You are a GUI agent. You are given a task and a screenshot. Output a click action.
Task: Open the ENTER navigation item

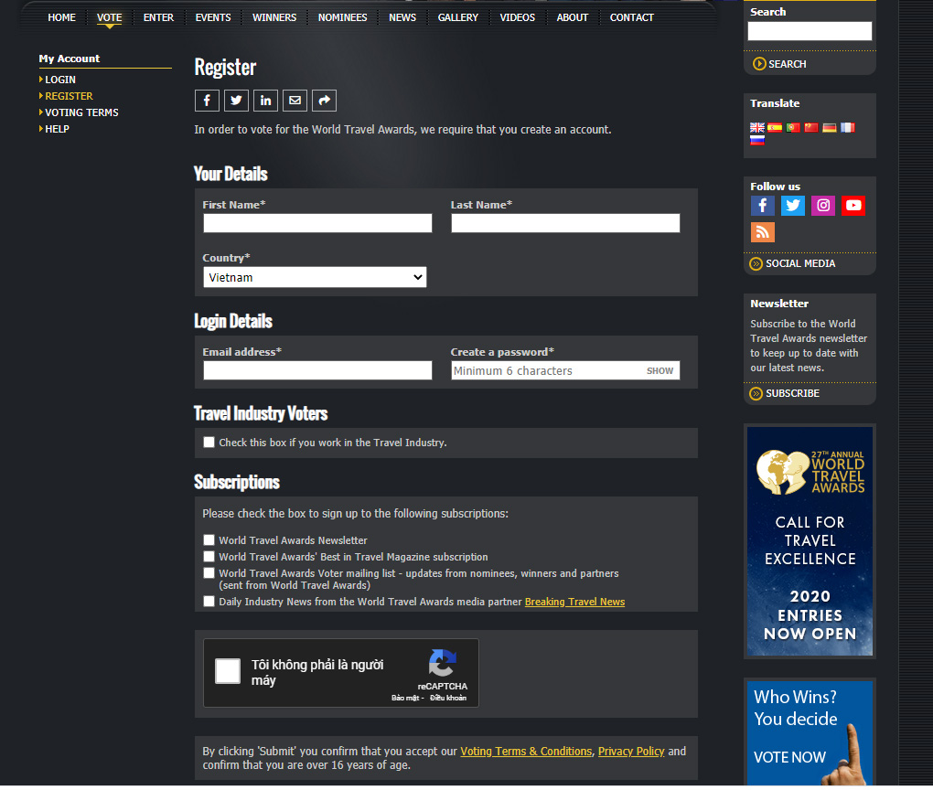[158, 18]
